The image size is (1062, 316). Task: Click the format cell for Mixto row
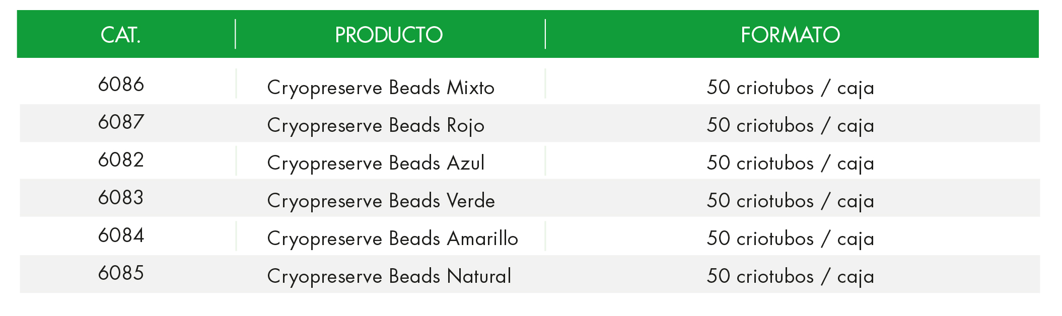point(790,88)
